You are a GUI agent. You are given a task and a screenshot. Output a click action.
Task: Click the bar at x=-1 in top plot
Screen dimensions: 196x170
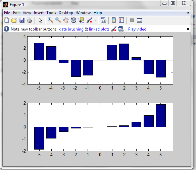88,68
